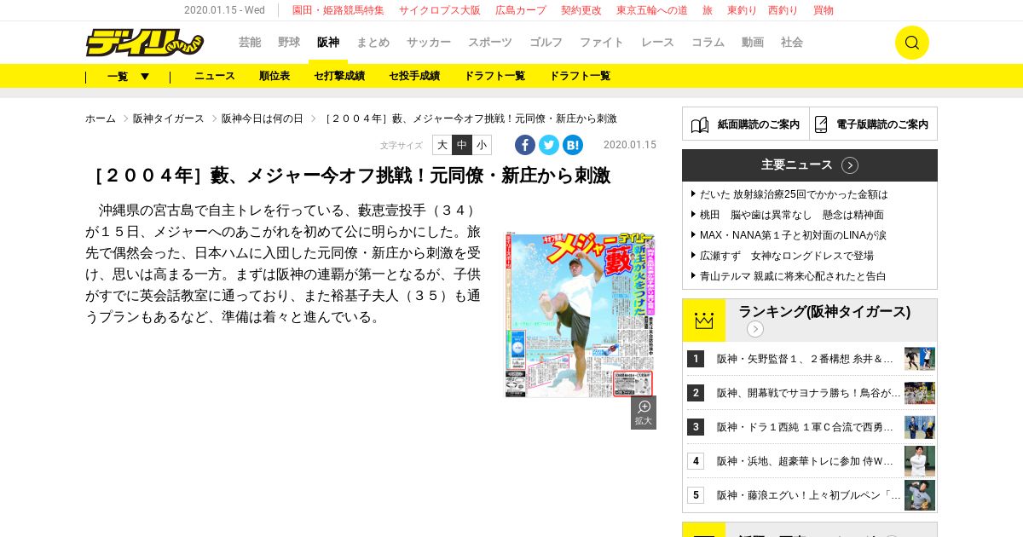Select ニュース in yellow submenu
Screen dimensions: 1023x537
point(215,76)
